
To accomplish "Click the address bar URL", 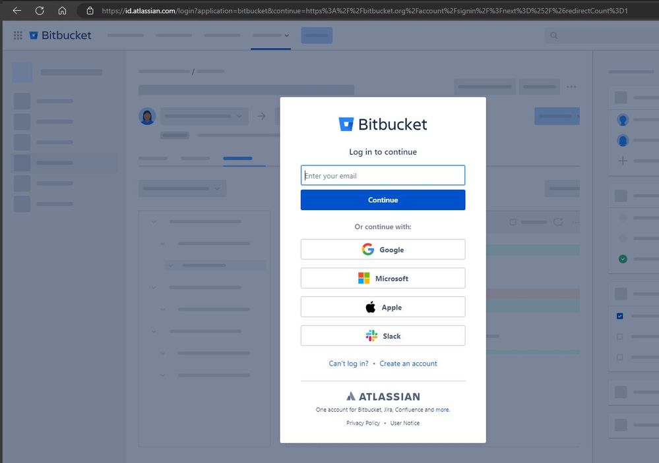I will (364, 11).
